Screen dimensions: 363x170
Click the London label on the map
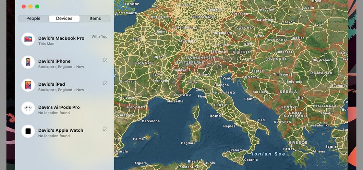(132, 4)
